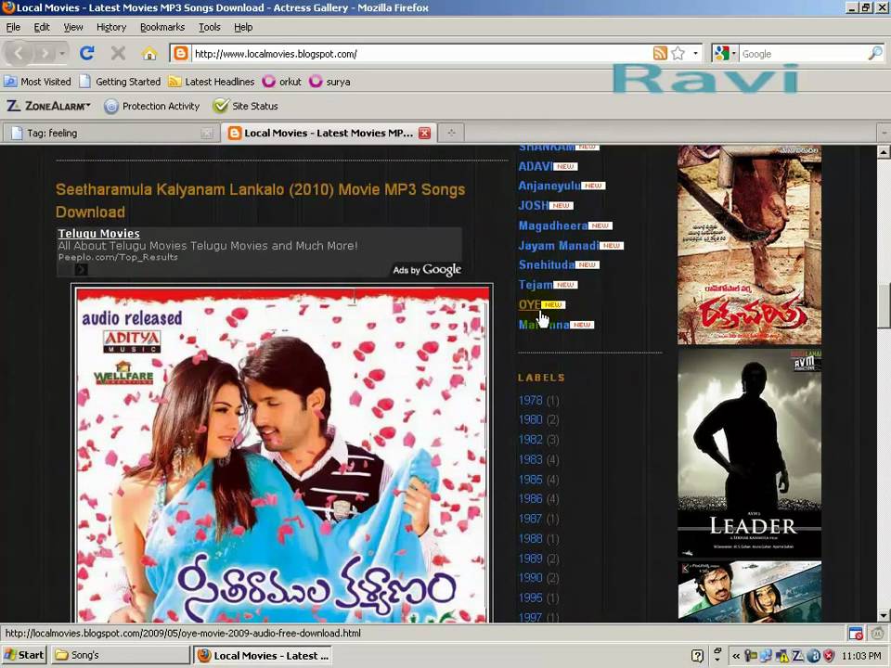Click the Windows Start button
This screenshot has height=668, width=891.
(24, 655)
